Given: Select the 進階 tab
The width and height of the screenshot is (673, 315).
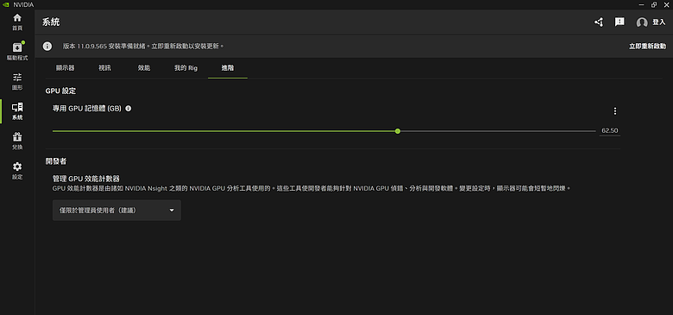Looking at the screenshot, I should (x=228, y=68).
